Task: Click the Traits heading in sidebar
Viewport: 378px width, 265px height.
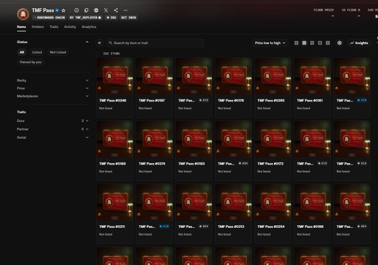Action: [x=21, y=112]
